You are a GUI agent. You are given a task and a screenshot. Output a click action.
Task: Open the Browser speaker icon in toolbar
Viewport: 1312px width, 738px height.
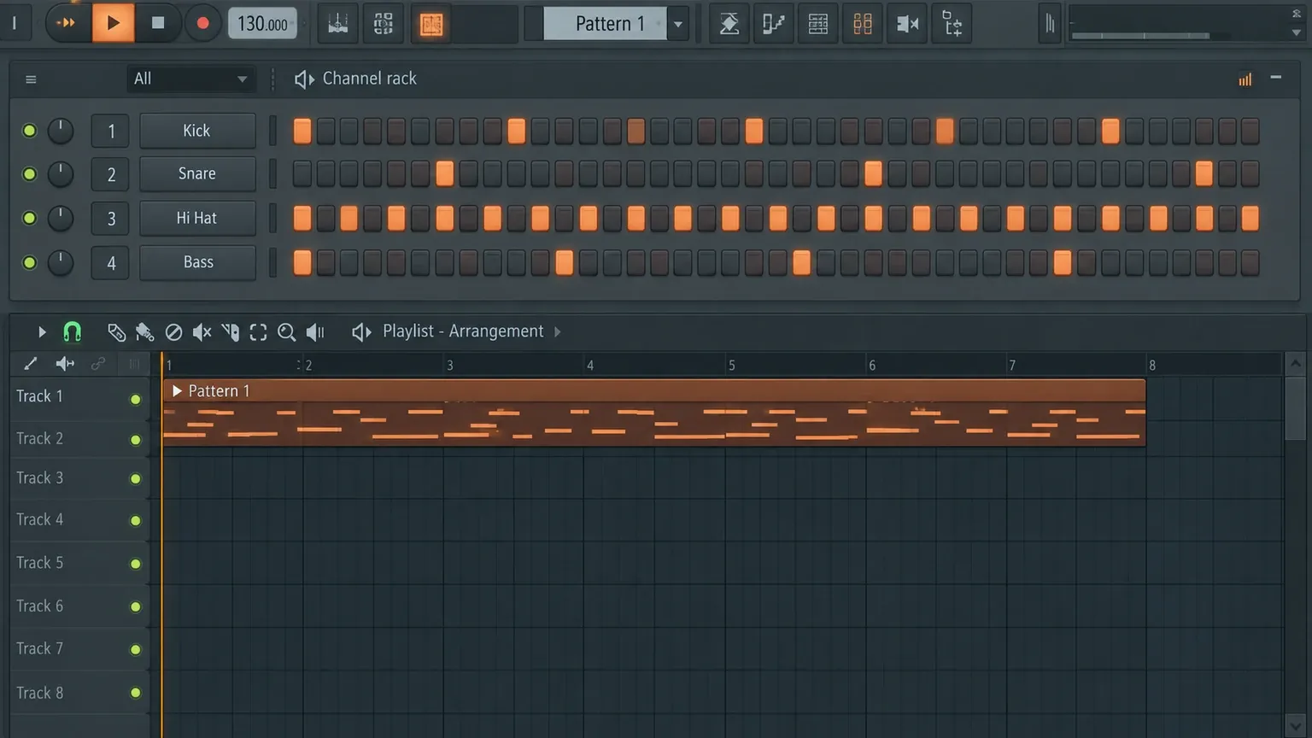[907, 24]
